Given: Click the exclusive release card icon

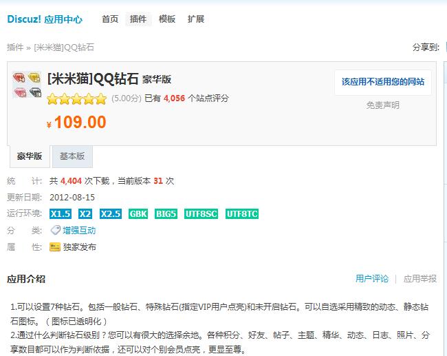Looking at the screenshot, I should tap(55, 247).
